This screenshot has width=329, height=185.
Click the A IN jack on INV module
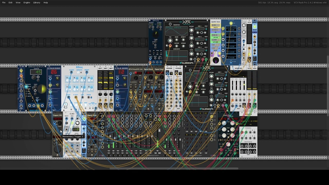pos(21,71)
